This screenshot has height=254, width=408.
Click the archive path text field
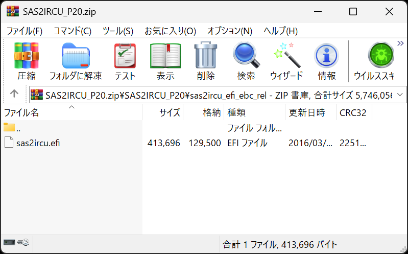point(219,96)
